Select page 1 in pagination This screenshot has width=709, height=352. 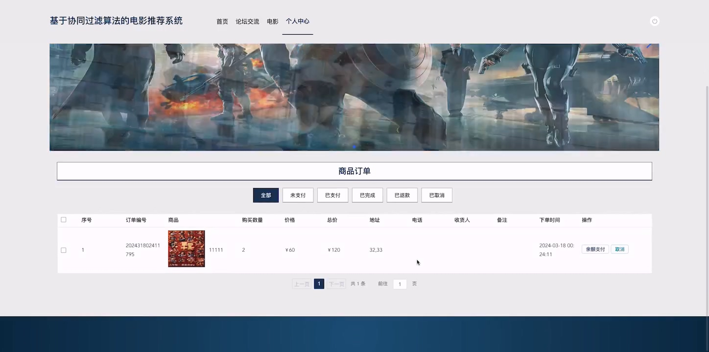(319, 284)
